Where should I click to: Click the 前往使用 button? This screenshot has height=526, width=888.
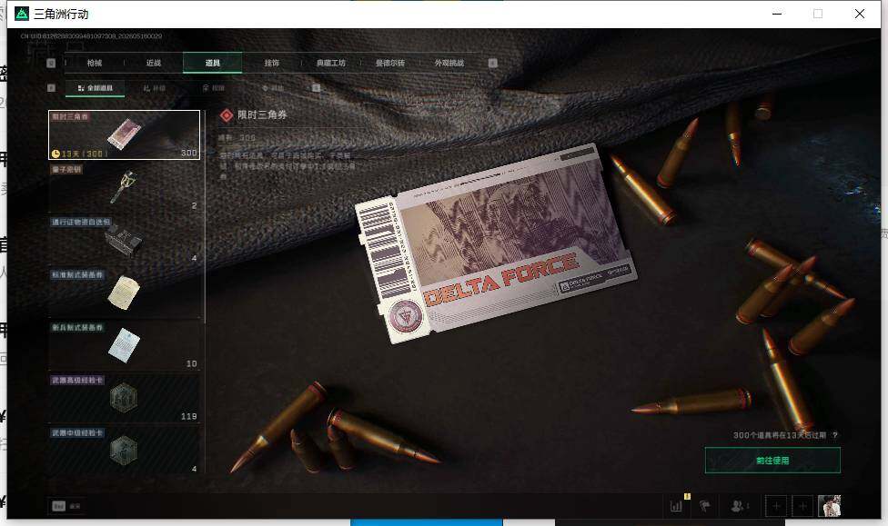point(772,461)
